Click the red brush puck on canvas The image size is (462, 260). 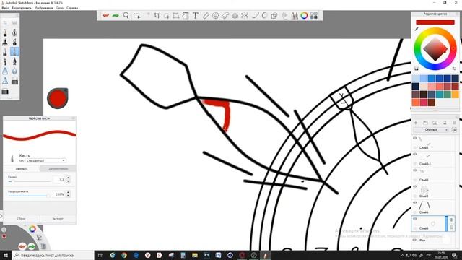tap(58, 98)
